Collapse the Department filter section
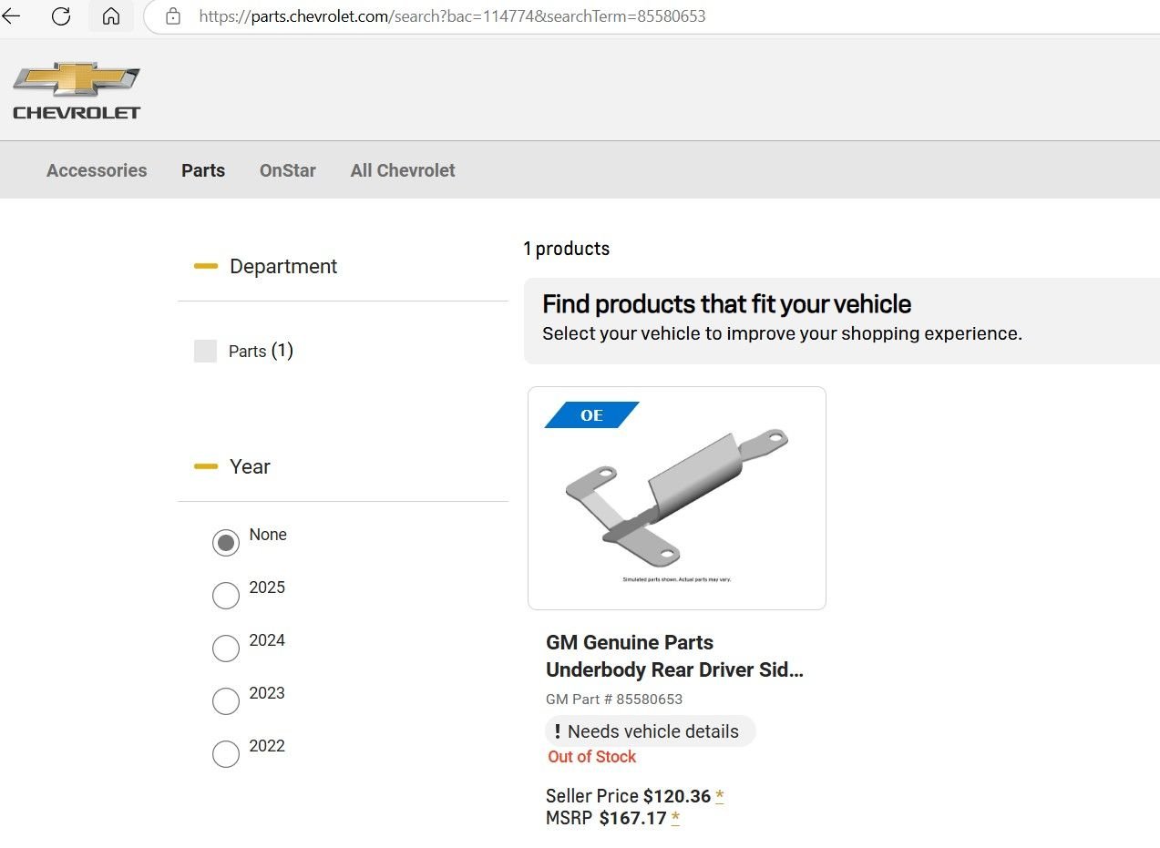1160x848 pixels. point(206,267)
